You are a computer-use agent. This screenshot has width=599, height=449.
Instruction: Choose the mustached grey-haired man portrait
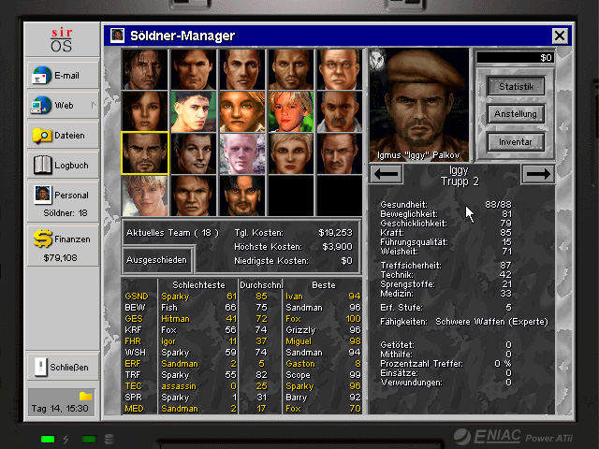(x=339, y=111)
